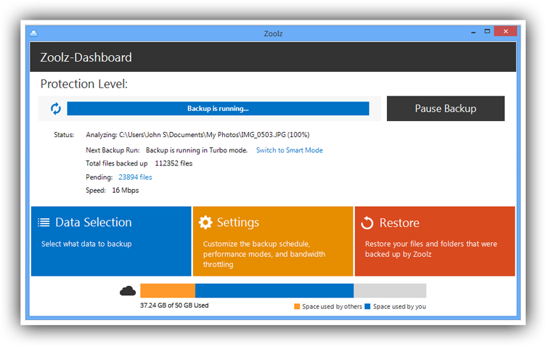The height and width of the screenshot is (346, 546).
Task: Click the sync arrows backup icon
Action: click(56, 109)
